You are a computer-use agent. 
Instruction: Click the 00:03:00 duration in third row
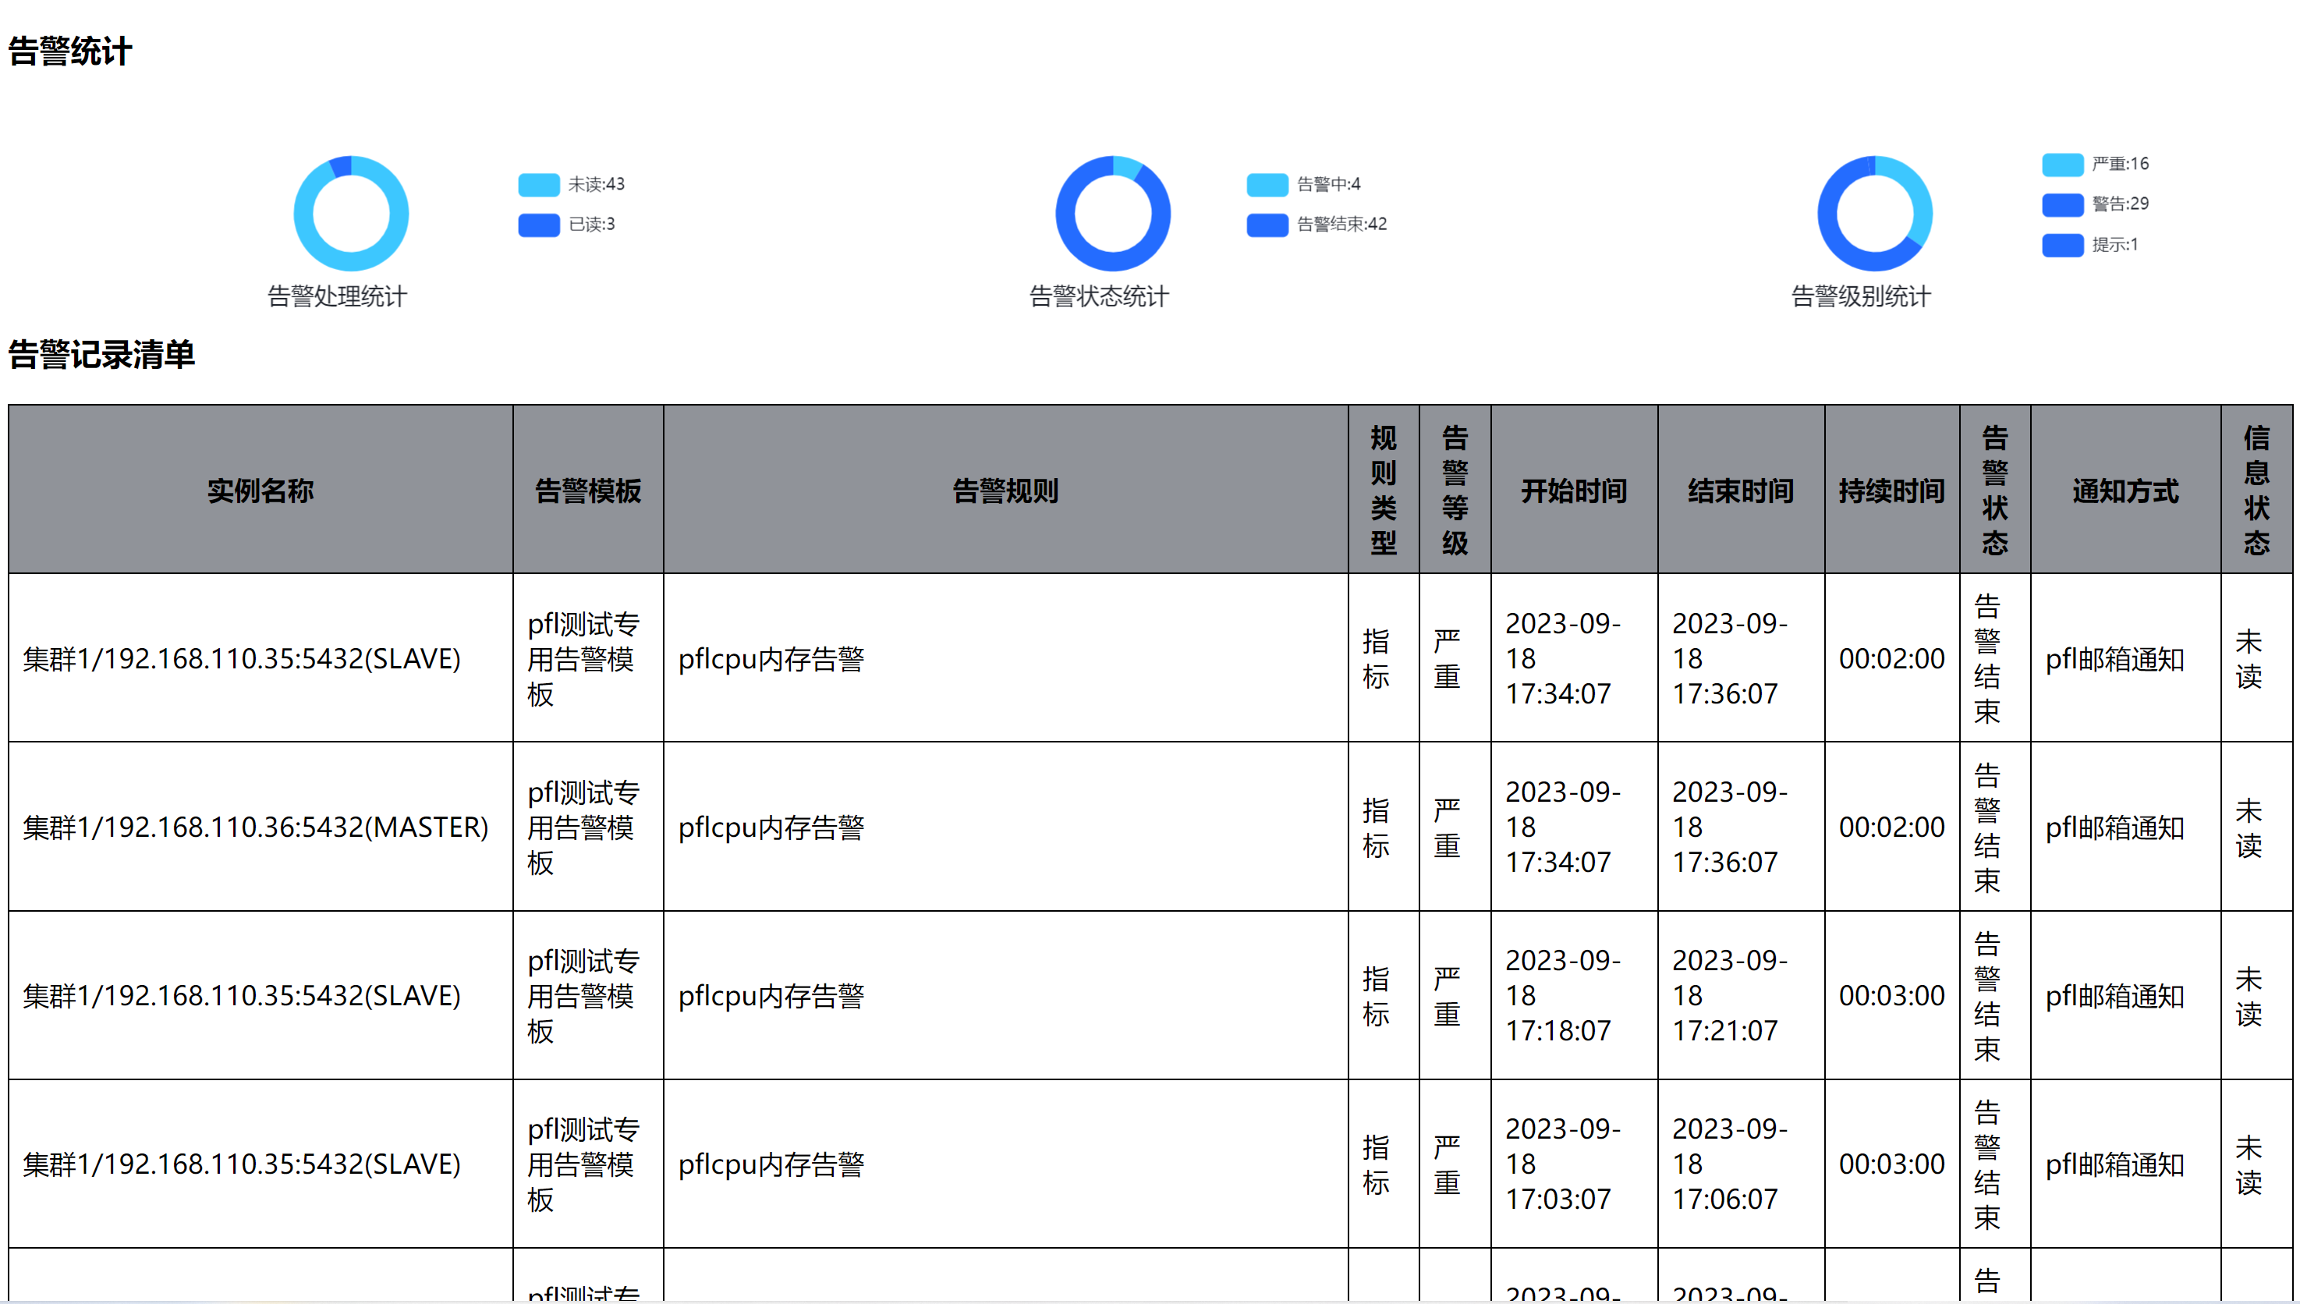(1891, 995)
